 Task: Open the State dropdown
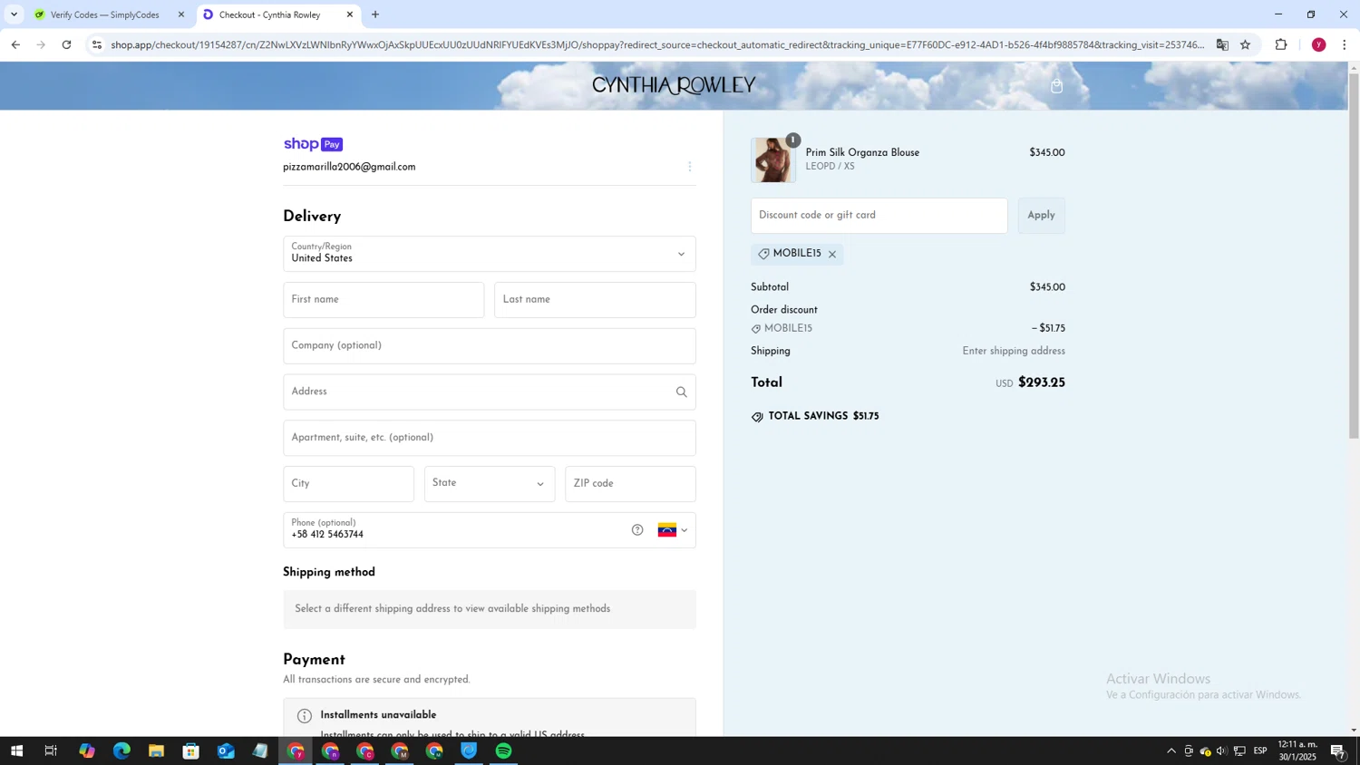(490, 484)
